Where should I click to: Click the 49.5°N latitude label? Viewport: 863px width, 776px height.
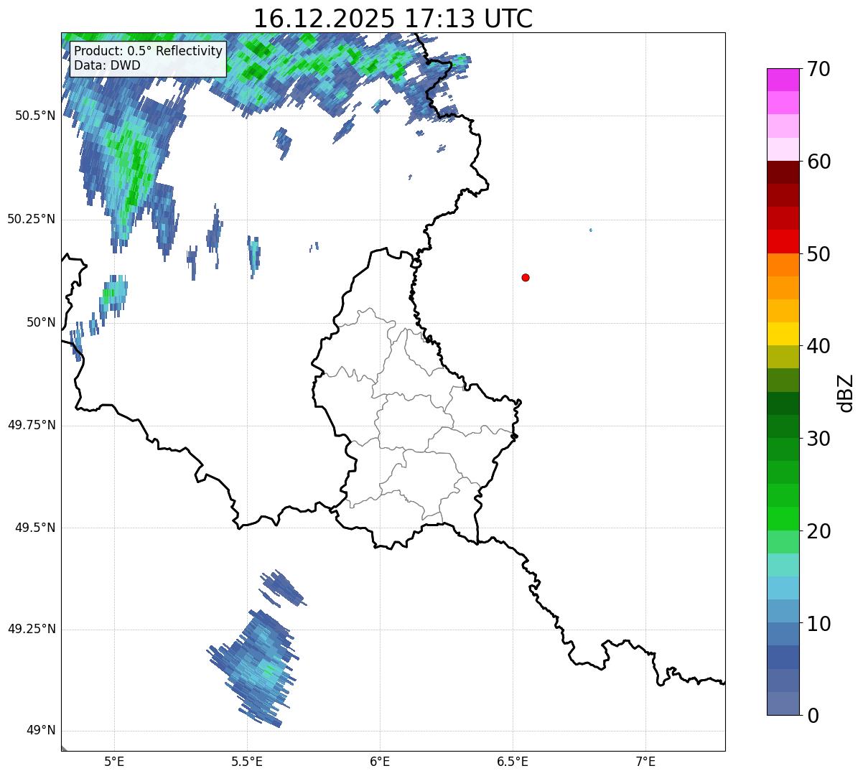[35, 528]
